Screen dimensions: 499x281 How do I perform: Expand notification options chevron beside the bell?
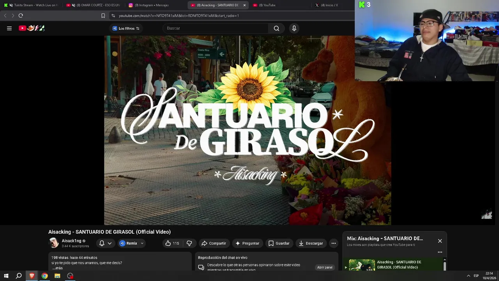110,243
